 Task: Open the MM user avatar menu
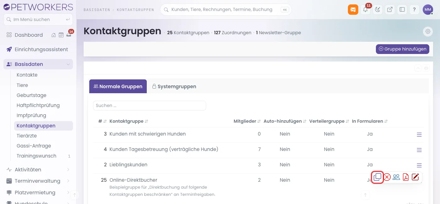[428, 9]
